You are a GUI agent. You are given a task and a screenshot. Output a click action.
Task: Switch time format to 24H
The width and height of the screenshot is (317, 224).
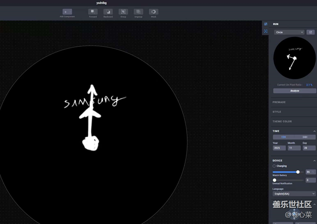[x=305, y=137]
